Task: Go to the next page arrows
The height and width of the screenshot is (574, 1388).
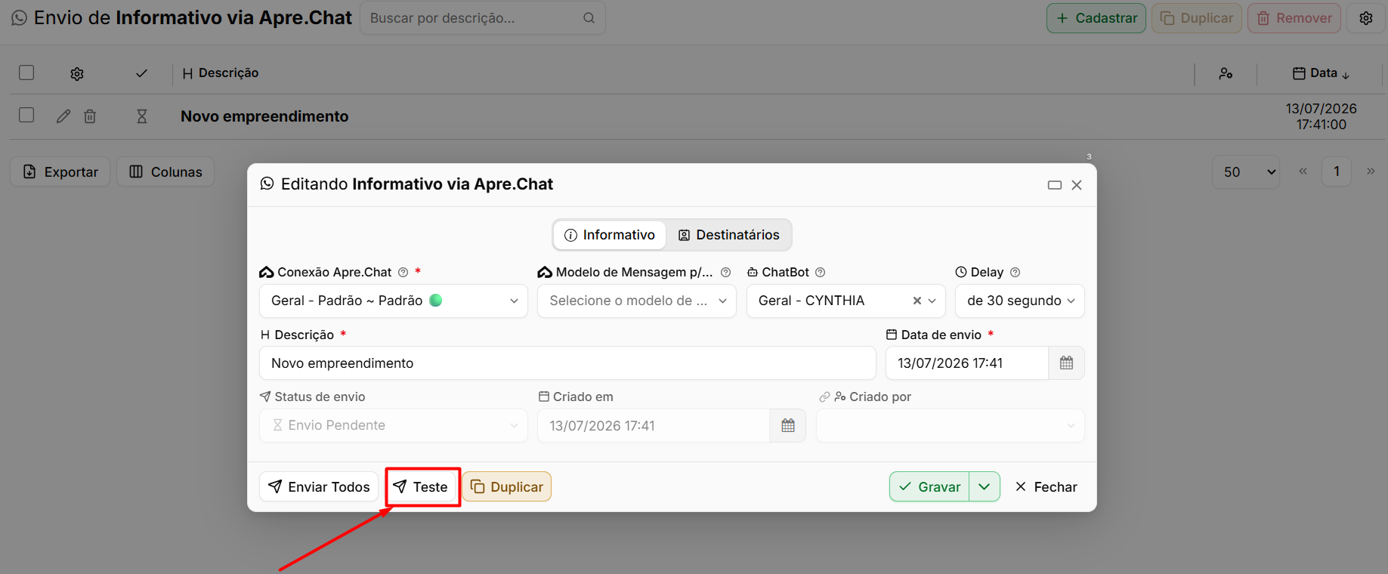Action: 1371,171
